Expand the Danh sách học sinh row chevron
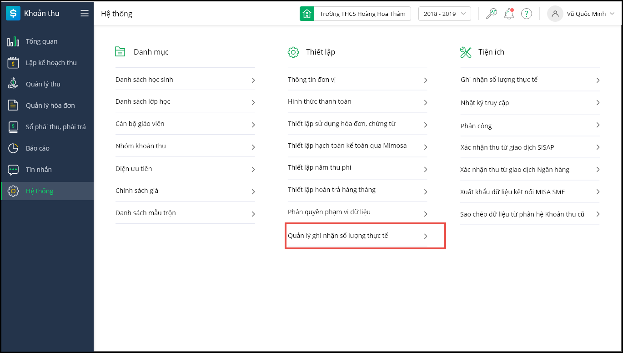The width and height of the screenshot is (623, 353). point(253,80)
